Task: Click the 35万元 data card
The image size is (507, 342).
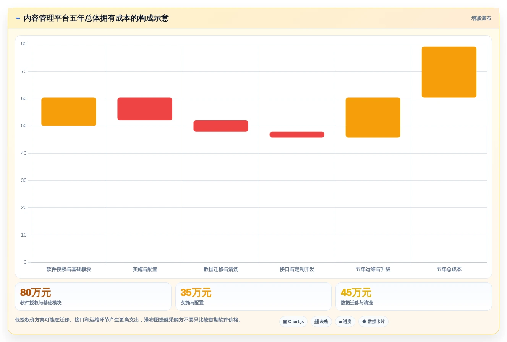Action: pos(253,297)
